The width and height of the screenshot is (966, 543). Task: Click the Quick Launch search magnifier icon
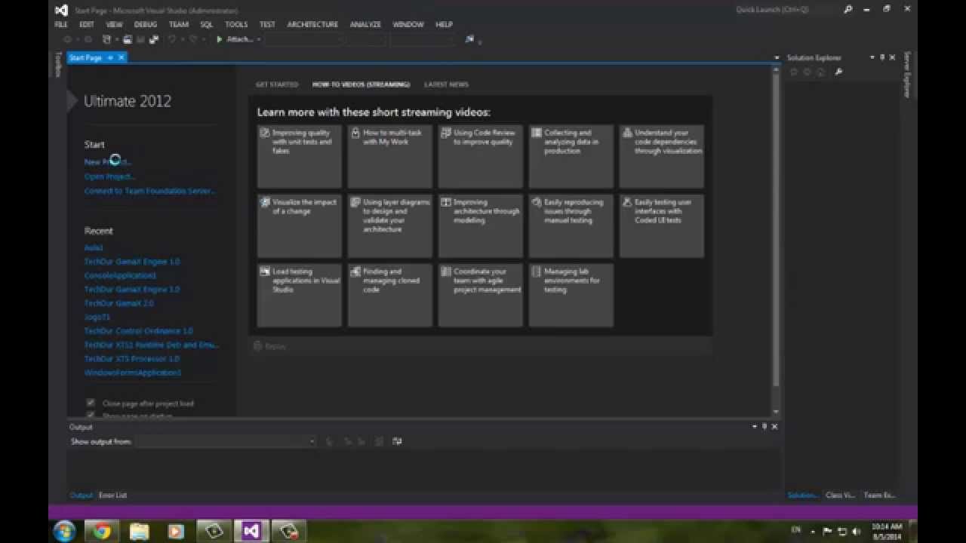tap(848, 10)
